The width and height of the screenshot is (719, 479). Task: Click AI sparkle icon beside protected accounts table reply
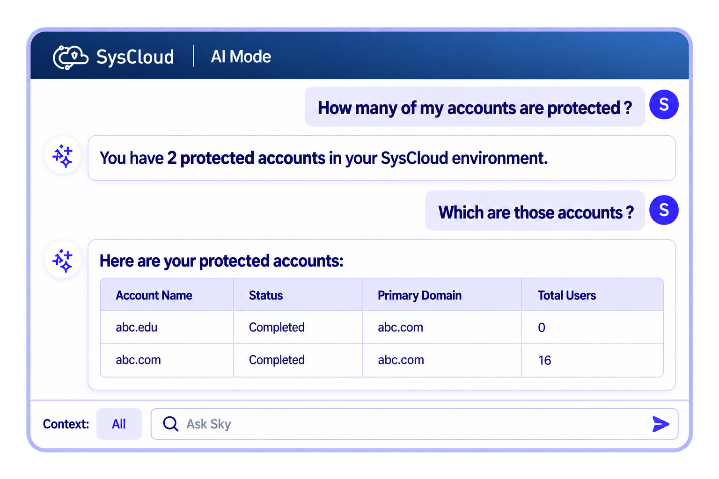63,260
